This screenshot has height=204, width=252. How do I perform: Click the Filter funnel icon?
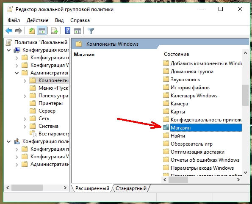click(x=91, y=30)
